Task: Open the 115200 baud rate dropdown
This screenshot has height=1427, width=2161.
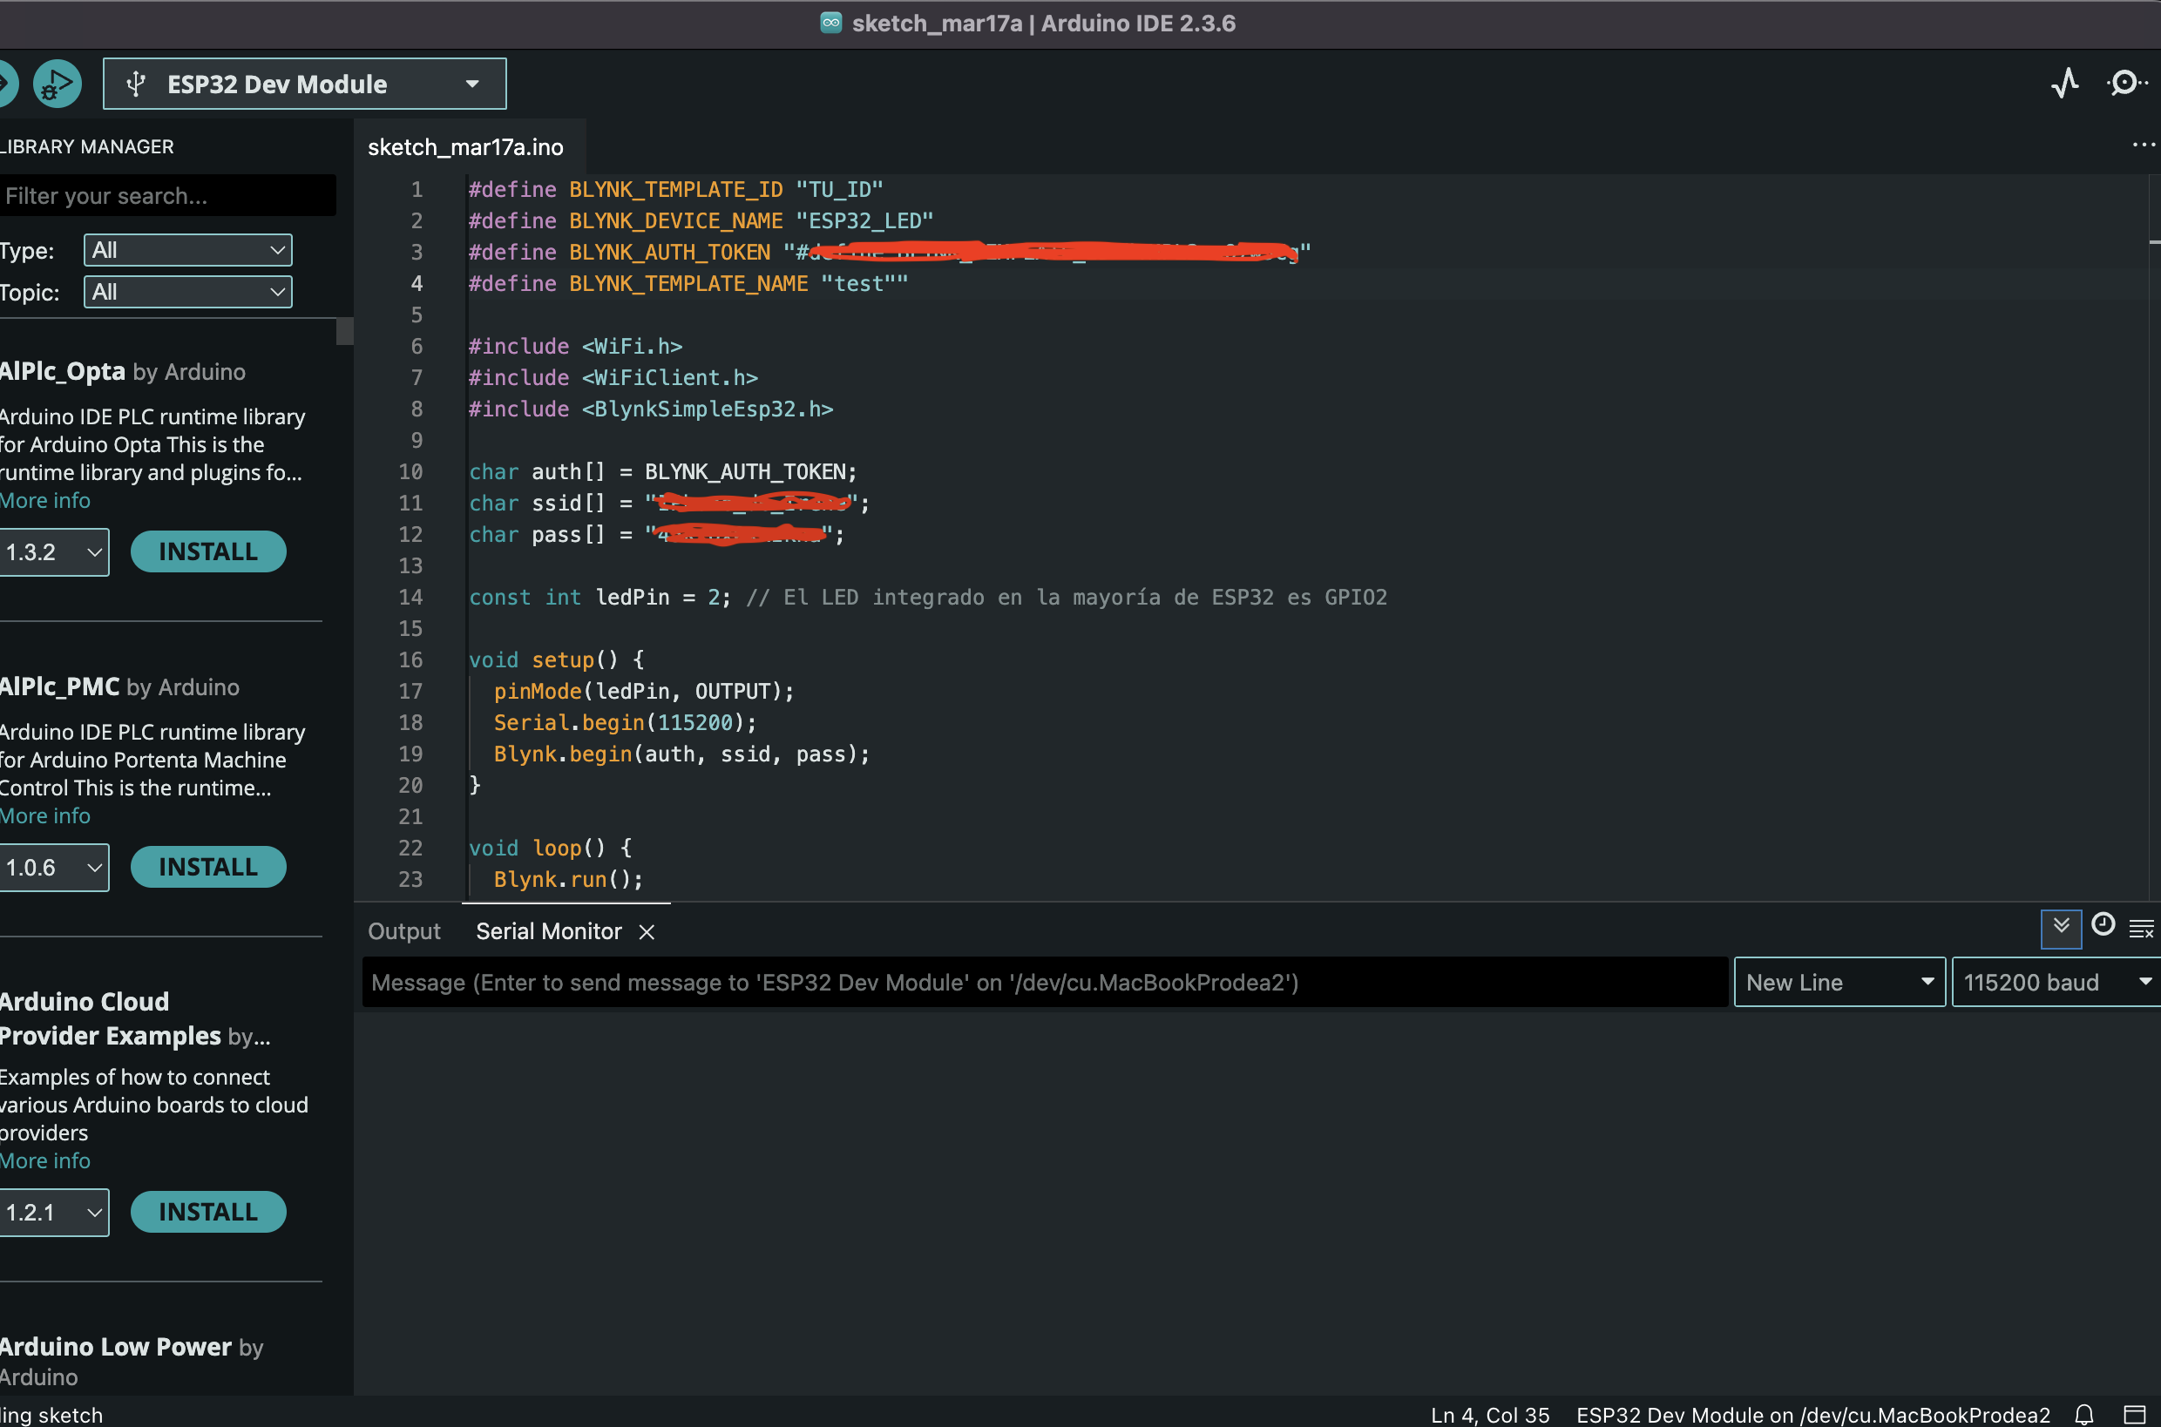Action: pyautogui.click(x=2055, y=982)
